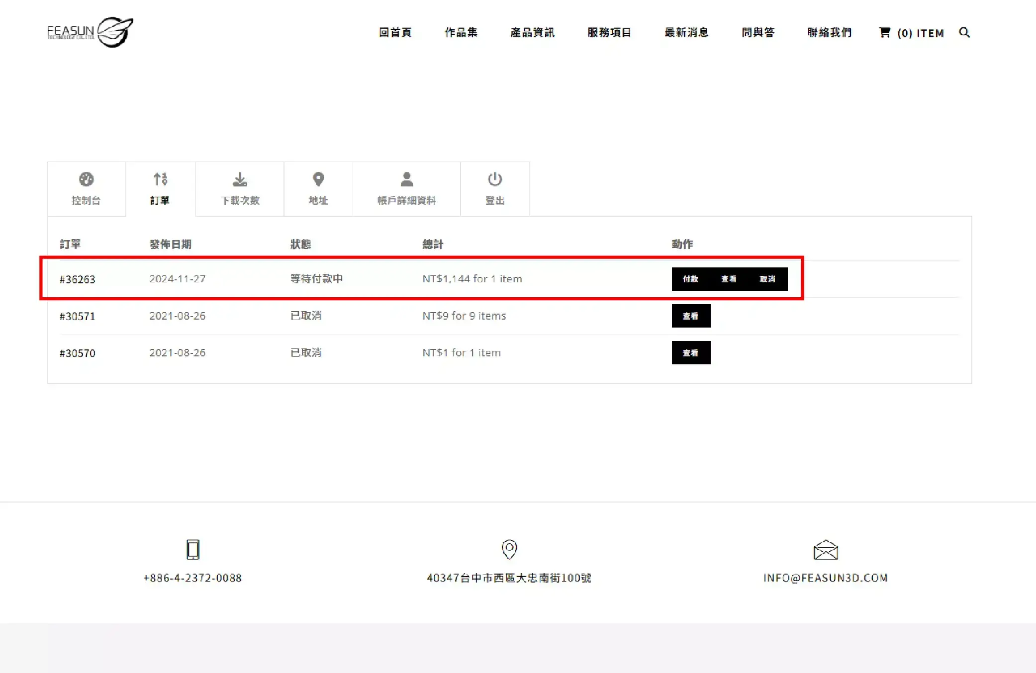Click the 狀態 column header
1036x673 pixels.
pyautogui.click(x=301, y=244)
